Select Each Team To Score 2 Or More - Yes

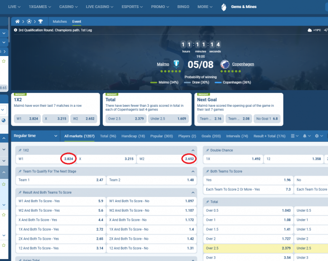(x=248, y=189)
